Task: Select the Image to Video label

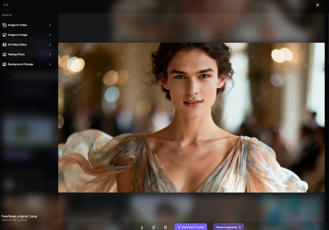Action: tap(17, 25)
